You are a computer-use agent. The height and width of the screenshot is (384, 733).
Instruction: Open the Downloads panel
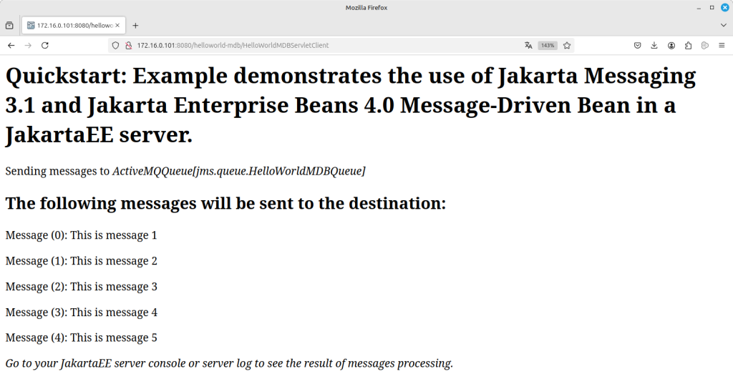(x=654, y=45)
